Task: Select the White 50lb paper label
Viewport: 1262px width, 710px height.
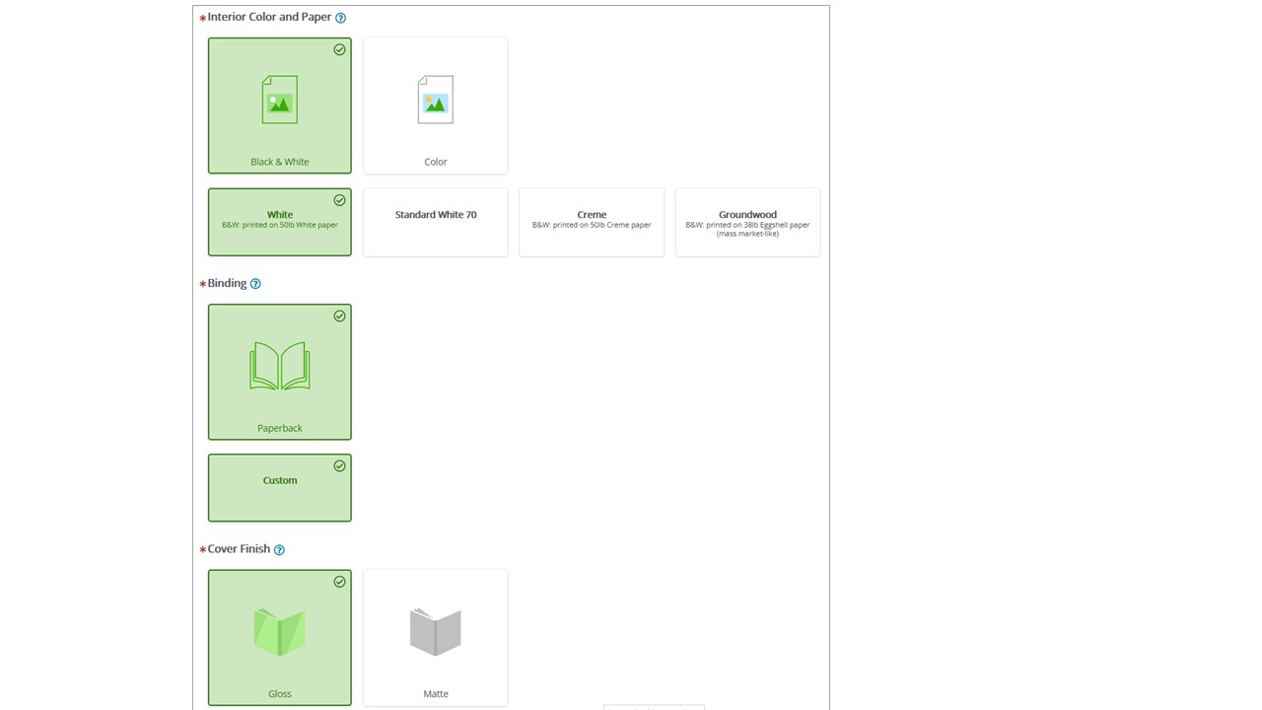Action: (x=280, y=215)
